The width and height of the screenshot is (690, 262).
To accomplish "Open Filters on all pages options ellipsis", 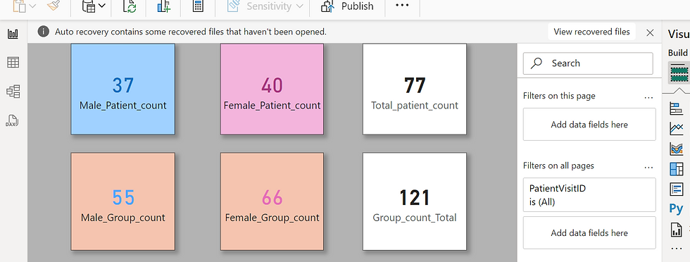I will click(x=648, y=168).
